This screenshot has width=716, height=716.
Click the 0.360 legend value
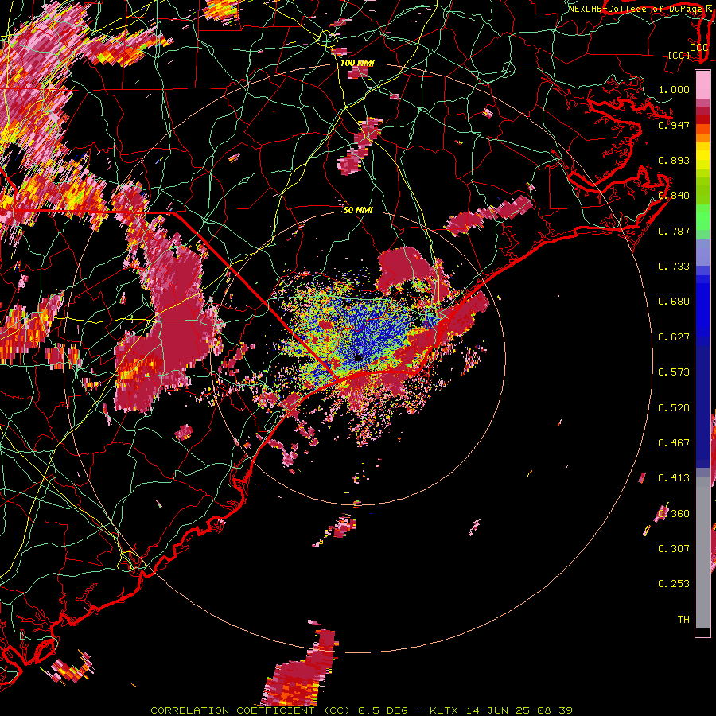[674, 514]
